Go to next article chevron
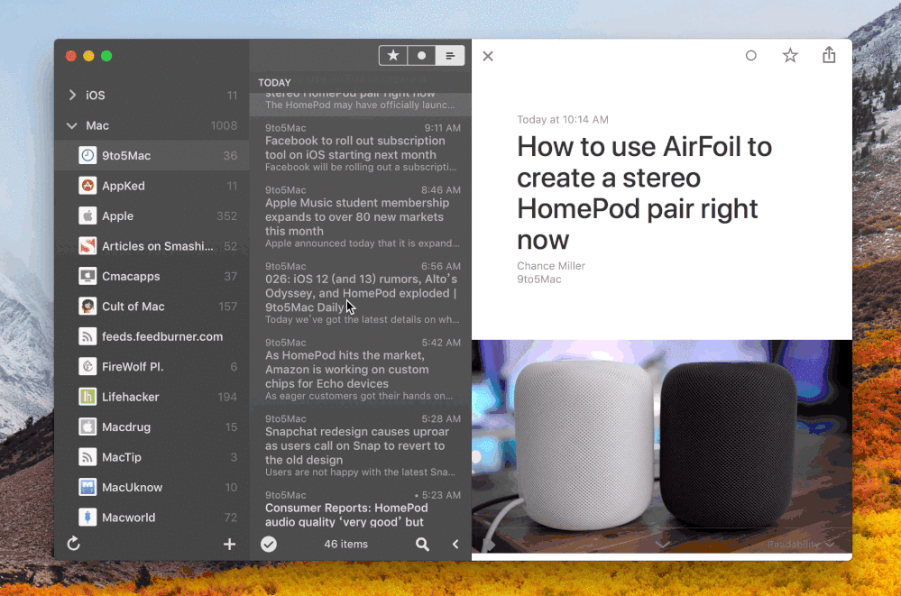The height and width of the screenshot is (596, 901). tap(663, 544)
